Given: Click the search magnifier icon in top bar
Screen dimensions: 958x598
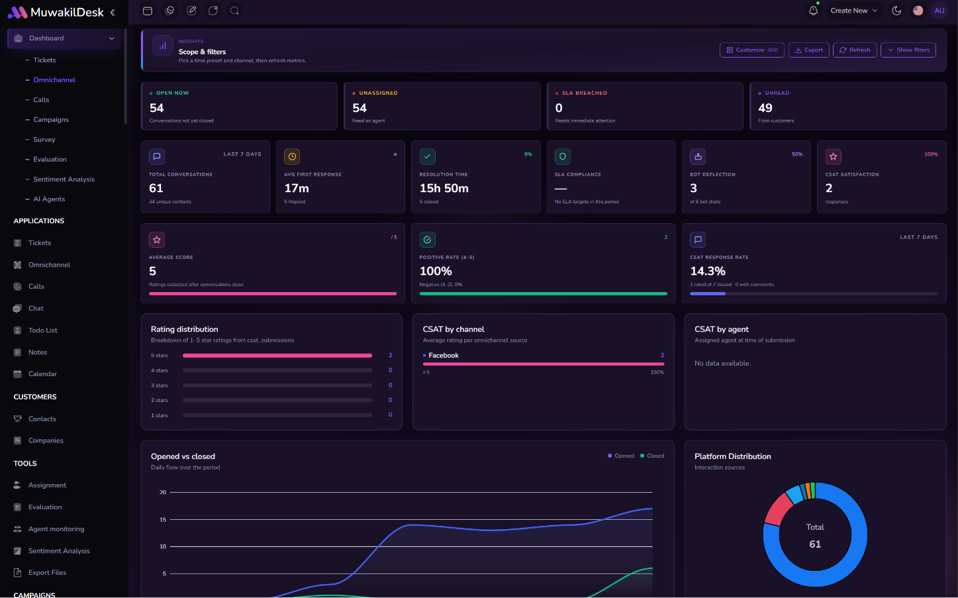Looking at the screenshot, I should (234, 11).
